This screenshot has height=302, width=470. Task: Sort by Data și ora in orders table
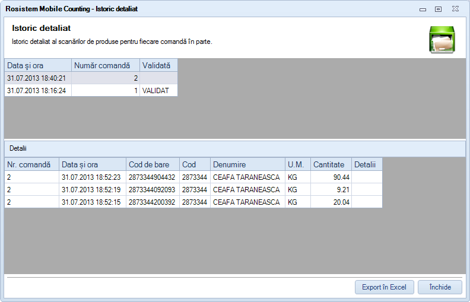pyautogui.click(x=38, y=65)
